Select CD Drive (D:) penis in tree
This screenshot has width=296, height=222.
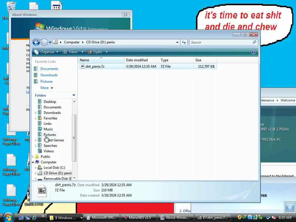58,173
